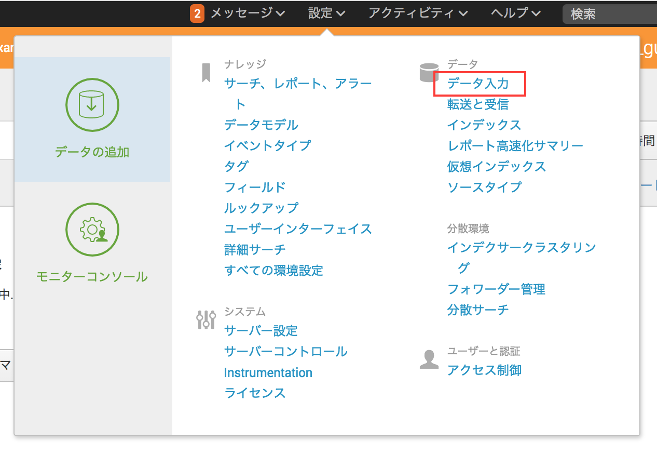Open the メッセージ dropdown menu
Image resolution: width=657 pixels, height=456 pixels.
tap(248, 13)
